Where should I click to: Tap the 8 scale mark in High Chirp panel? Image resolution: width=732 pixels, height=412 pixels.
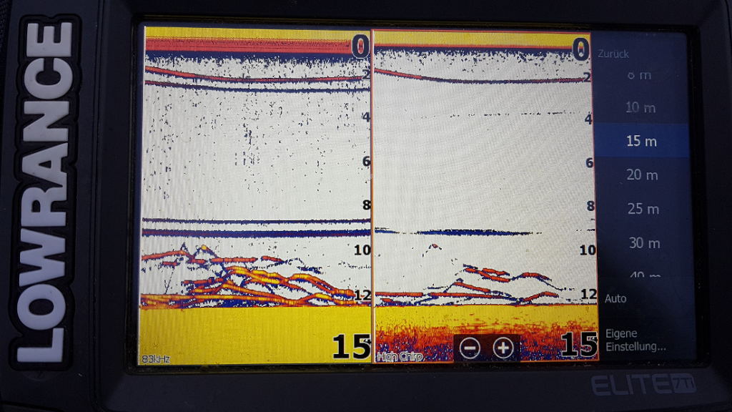(x=590, y=206)
